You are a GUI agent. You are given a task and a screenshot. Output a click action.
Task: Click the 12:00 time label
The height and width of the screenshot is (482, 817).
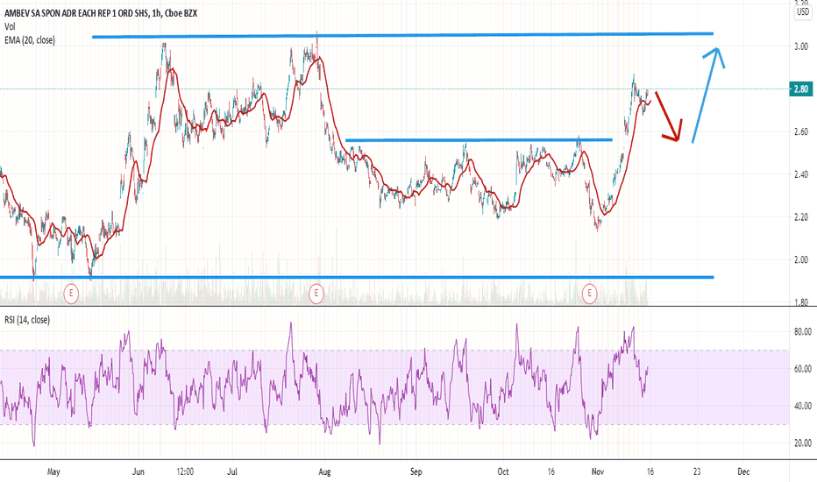pos(185,472)
